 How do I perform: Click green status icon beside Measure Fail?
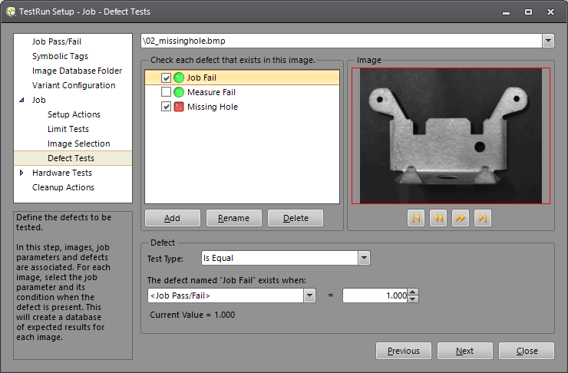tap(179, 92)
